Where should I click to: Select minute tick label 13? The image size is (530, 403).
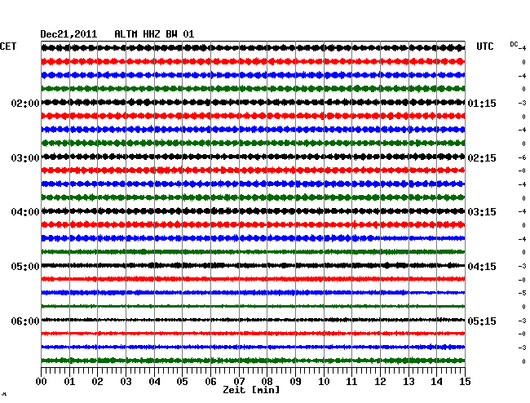click(409, 381)
